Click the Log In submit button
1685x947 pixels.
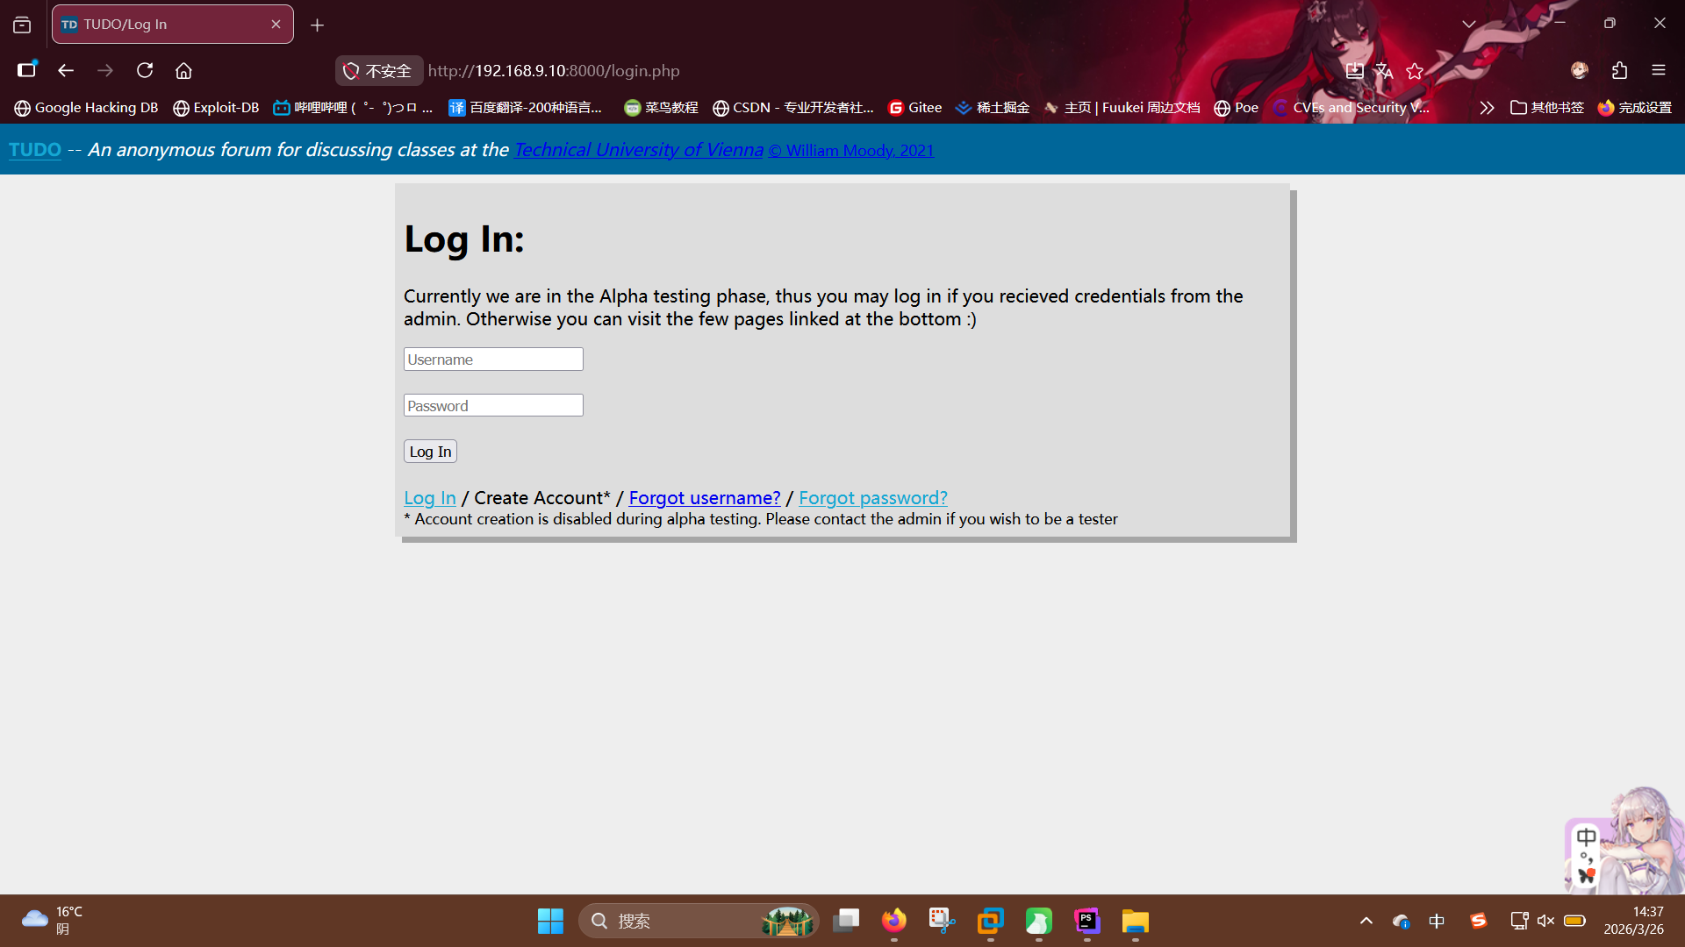[430, 452]
